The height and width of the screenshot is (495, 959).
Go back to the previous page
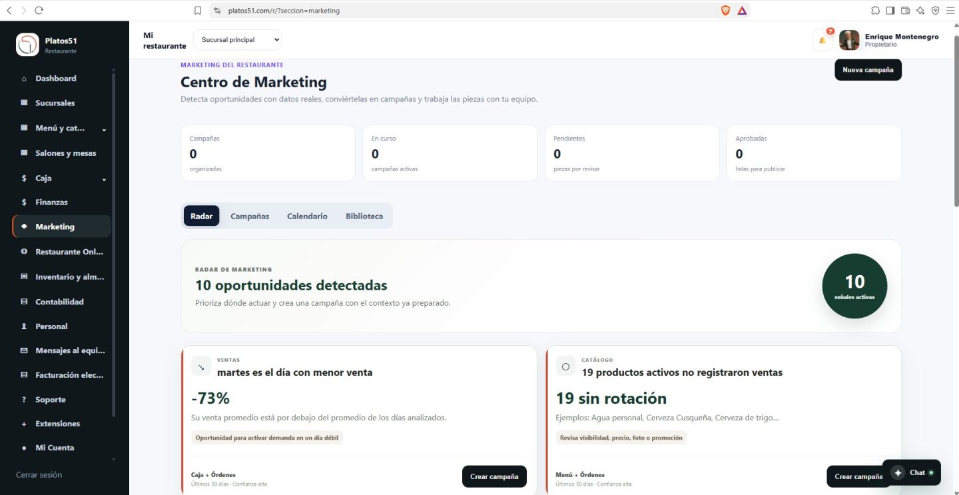9,10
